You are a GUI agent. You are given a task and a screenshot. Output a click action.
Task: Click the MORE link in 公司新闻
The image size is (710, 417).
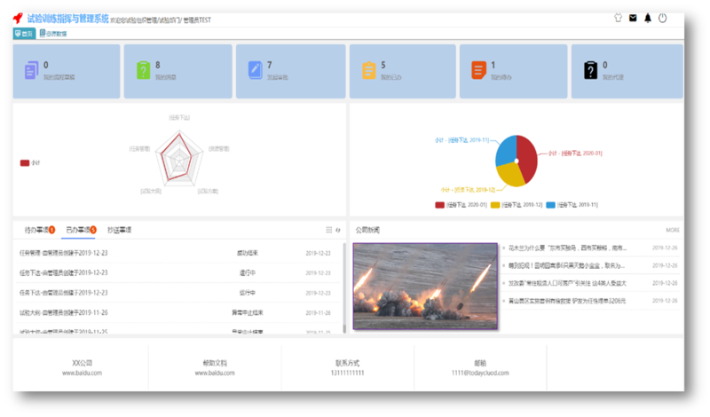point(672,230)
